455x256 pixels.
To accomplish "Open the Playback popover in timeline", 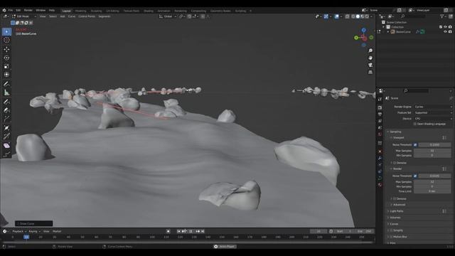I will (19, 231).
